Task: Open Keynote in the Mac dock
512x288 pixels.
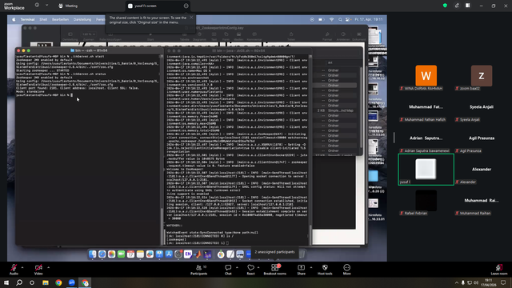Action: pyautogui.click(x=159, y=254)
